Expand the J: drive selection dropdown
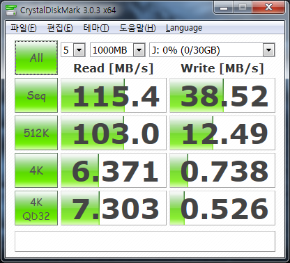The image size is (290, 263). click(268, 50)
